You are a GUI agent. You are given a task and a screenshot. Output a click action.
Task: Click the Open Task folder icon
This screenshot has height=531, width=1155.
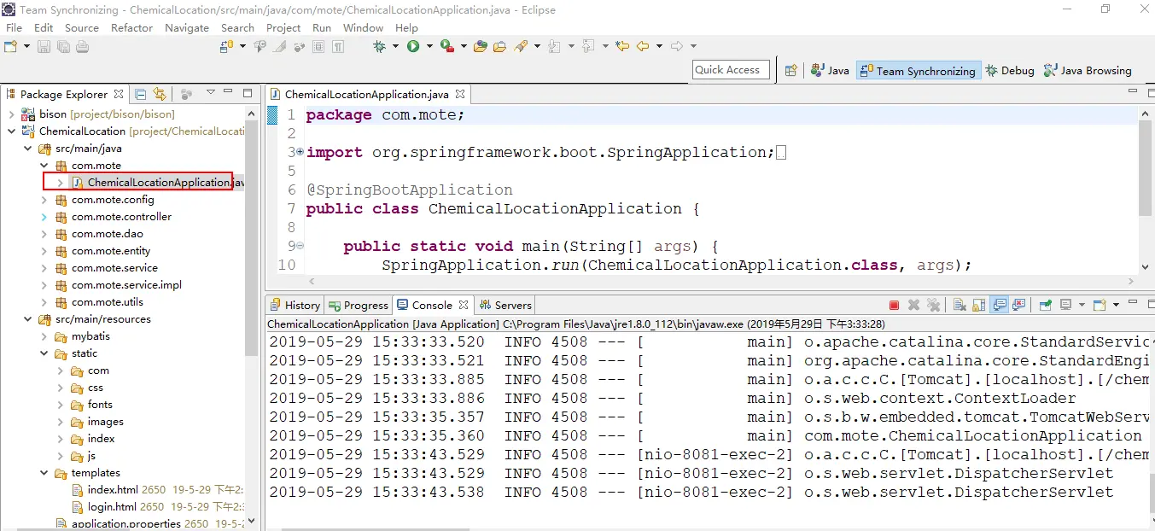coord(499,46)
